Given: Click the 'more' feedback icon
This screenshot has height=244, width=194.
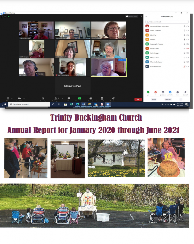Looking at the screenshot, I should (x=178, y=92).
